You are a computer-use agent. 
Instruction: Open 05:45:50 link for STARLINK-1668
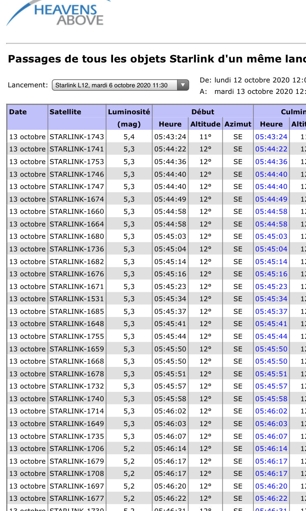click(x=271, y=361)
